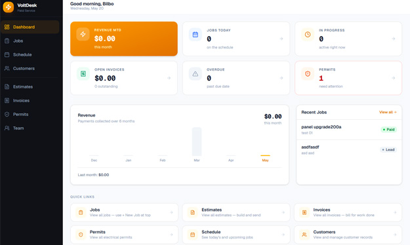Click View all in Recent Jobs
Screen dimensions: 410x245
point(388,112)
